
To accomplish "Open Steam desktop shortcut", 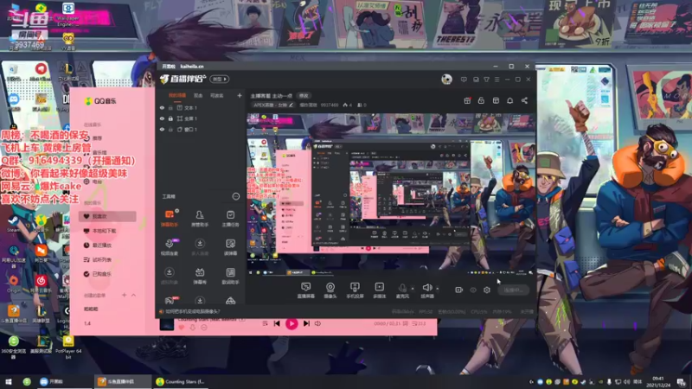I will tap(13, 223).
